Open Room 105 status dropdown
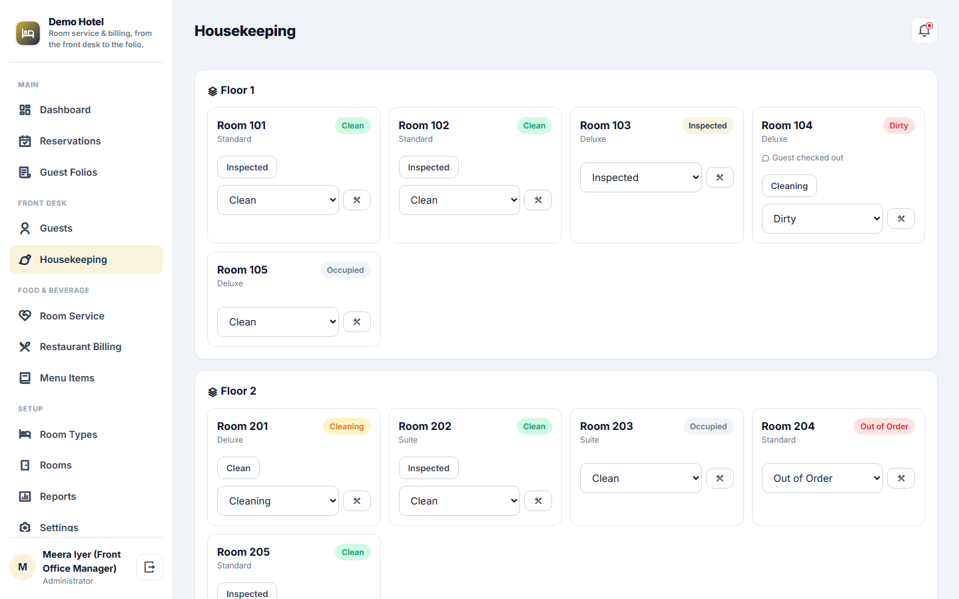959x599 pixels. [x=278, y=322]
